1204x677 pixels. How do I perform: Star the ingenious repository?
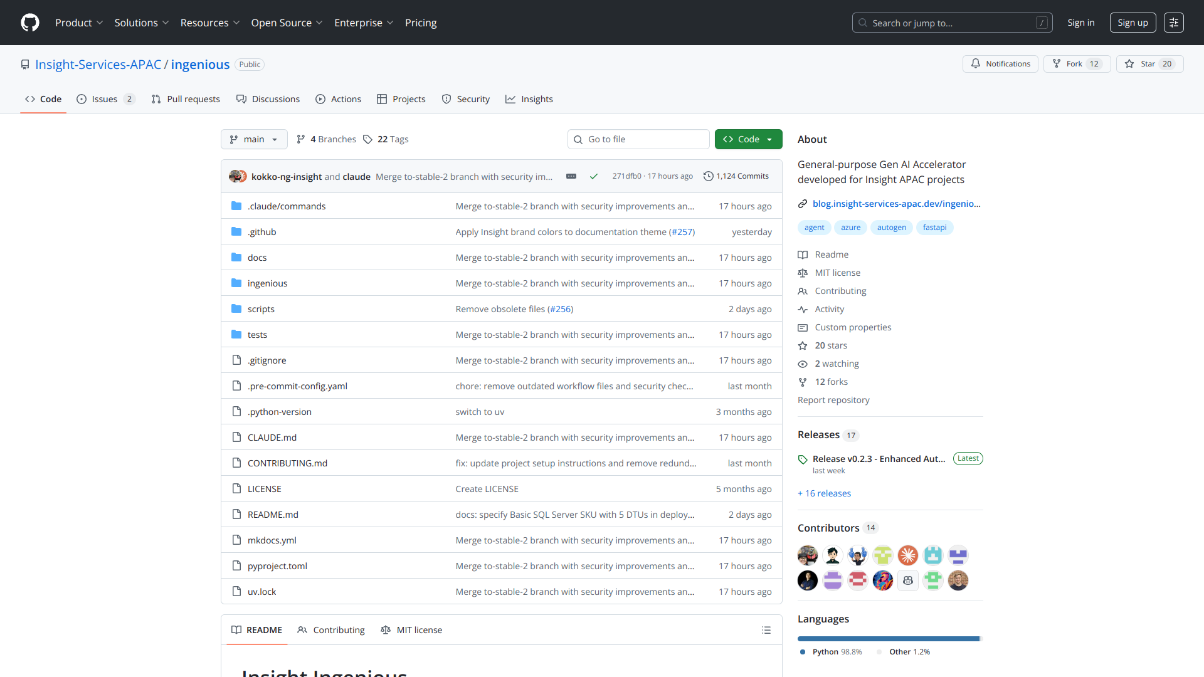pyautogui.click(x=1149, y=64)
